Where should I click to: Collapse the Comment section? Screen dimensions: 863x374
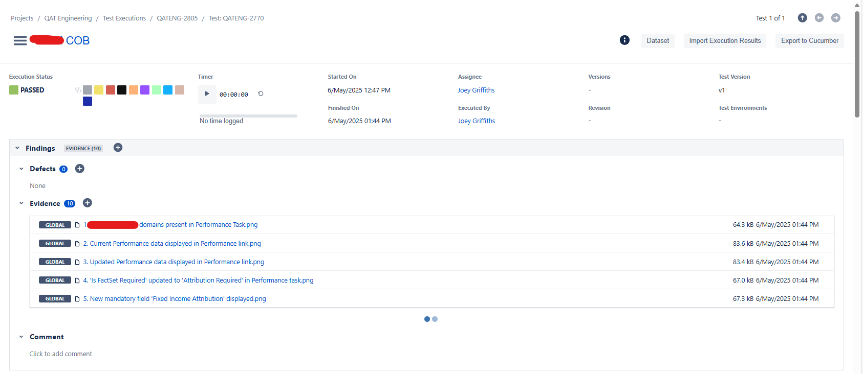[x=21, y=337]
